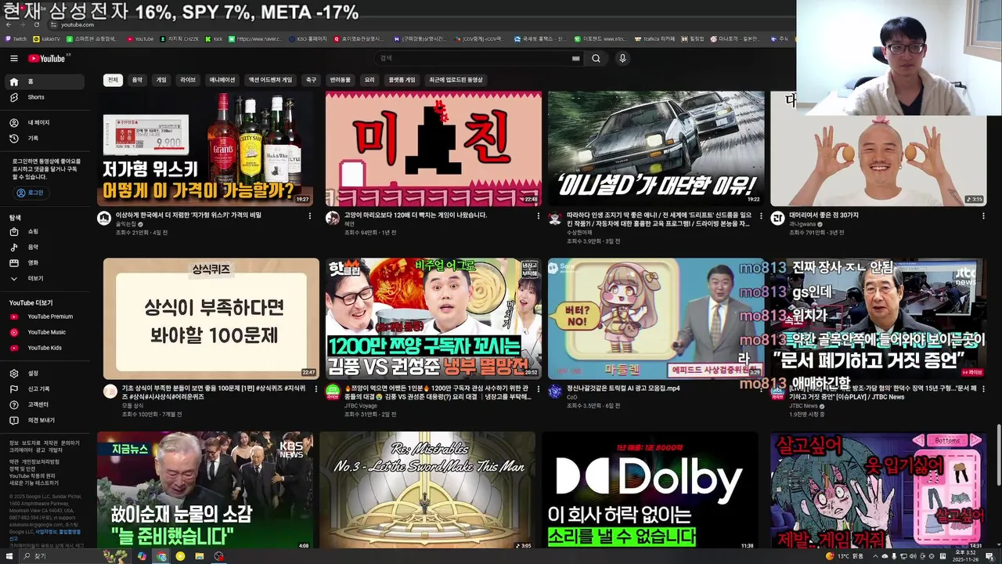Open more options for 대머리여서 좋은 점 video
The height and width of the screenshot is (564, 1002).
point(982,215)
